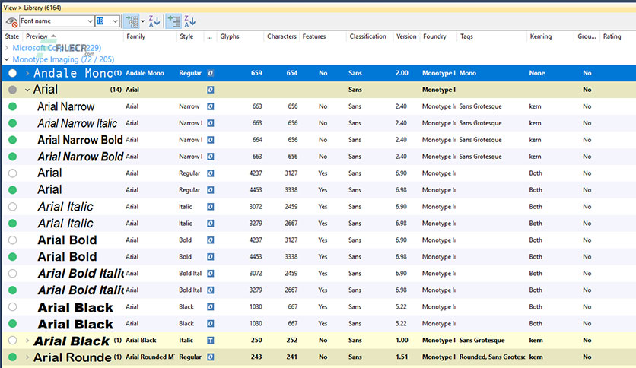Open the grouping options dropdown arrow
This screenshot has height=368, width=636.
pyautogui.click(x=142, y=21)
